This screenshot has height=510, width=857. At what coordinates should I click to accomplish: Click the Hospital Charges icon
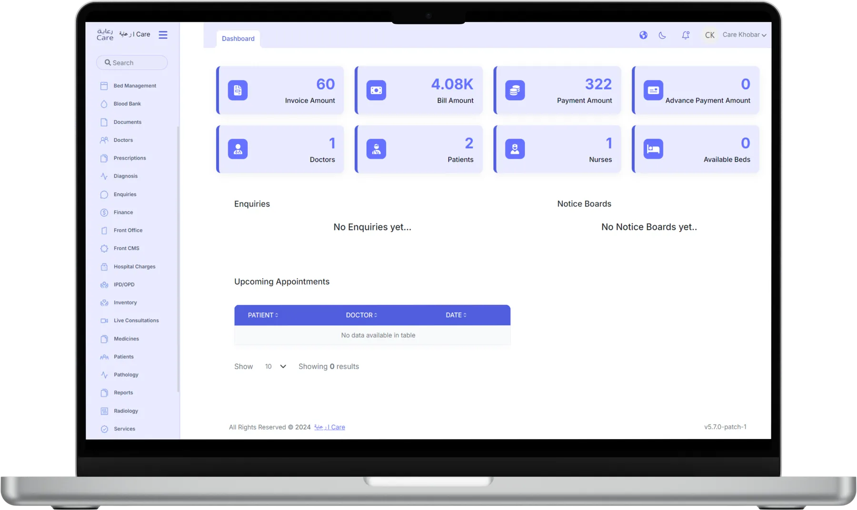(x=104, y=267)
